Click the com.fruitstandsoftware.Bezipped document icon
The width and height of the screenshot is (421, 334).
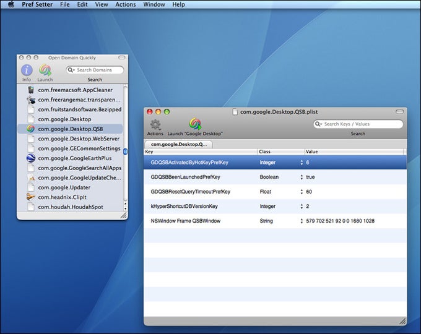click(31, 109)
